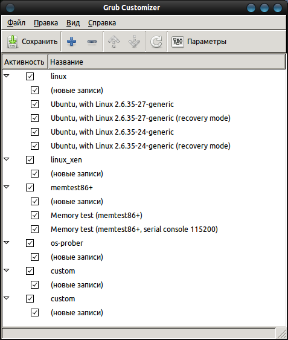Collapse the os-prober group
Screen dimensions: 288x340
pyautogui.click(x=7, y=242)
